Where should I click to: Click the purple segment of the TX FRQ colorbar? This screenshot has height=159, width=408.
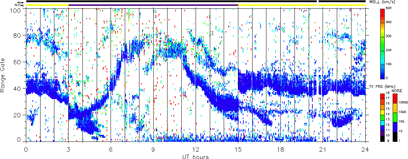click(x=382, y=133)
